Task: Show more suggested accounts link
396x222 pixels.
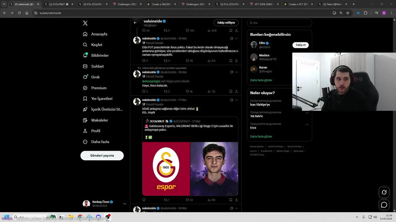Action: point(261,80)
